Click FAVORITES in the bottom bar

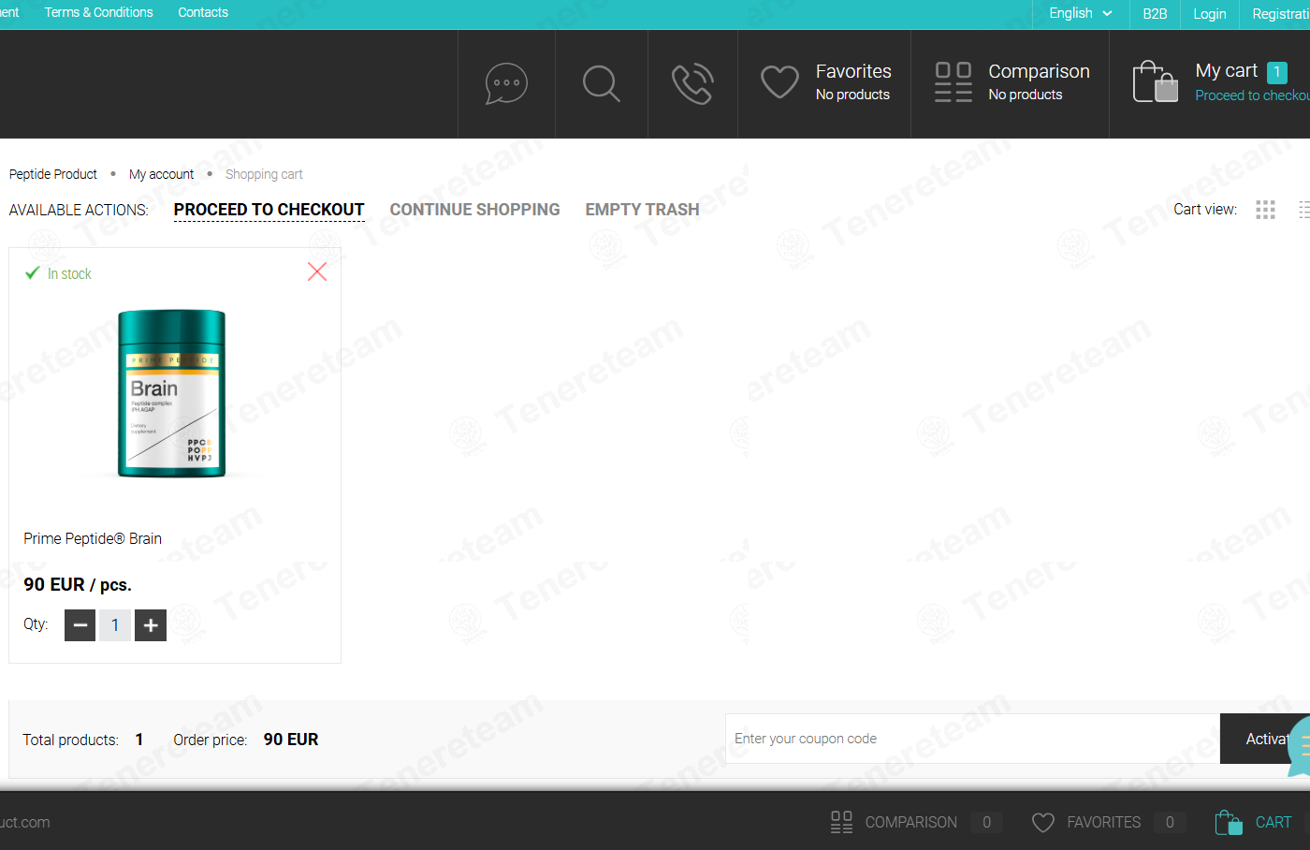pos(1103,822)
